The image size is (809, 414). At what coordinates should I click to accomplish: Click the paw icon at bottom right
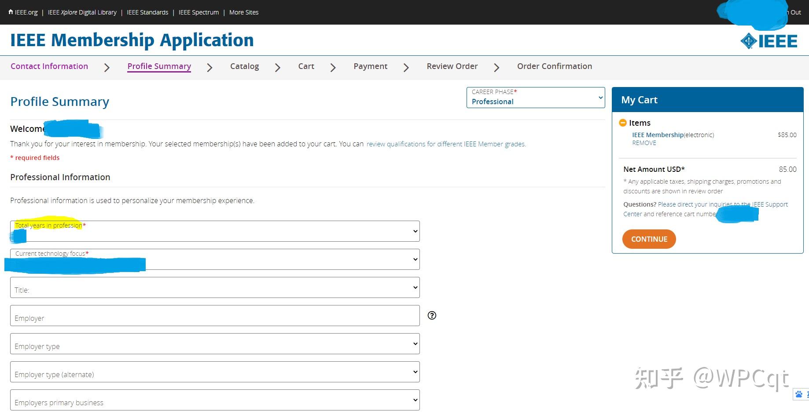[798, 394]
